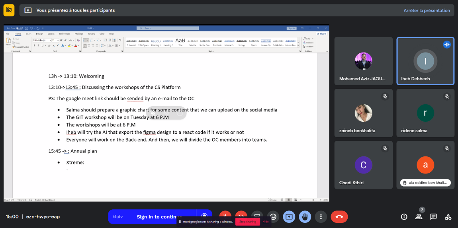Click the Align Left icon
The image size is (458, 228).
point(85,45)
